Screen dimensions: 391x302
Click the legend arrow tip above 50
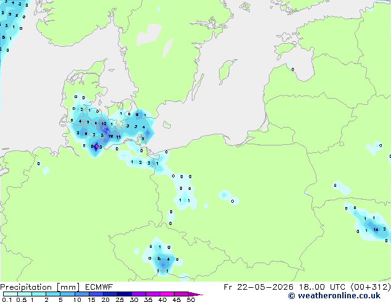pyautogui.click(x=196, y=294)
